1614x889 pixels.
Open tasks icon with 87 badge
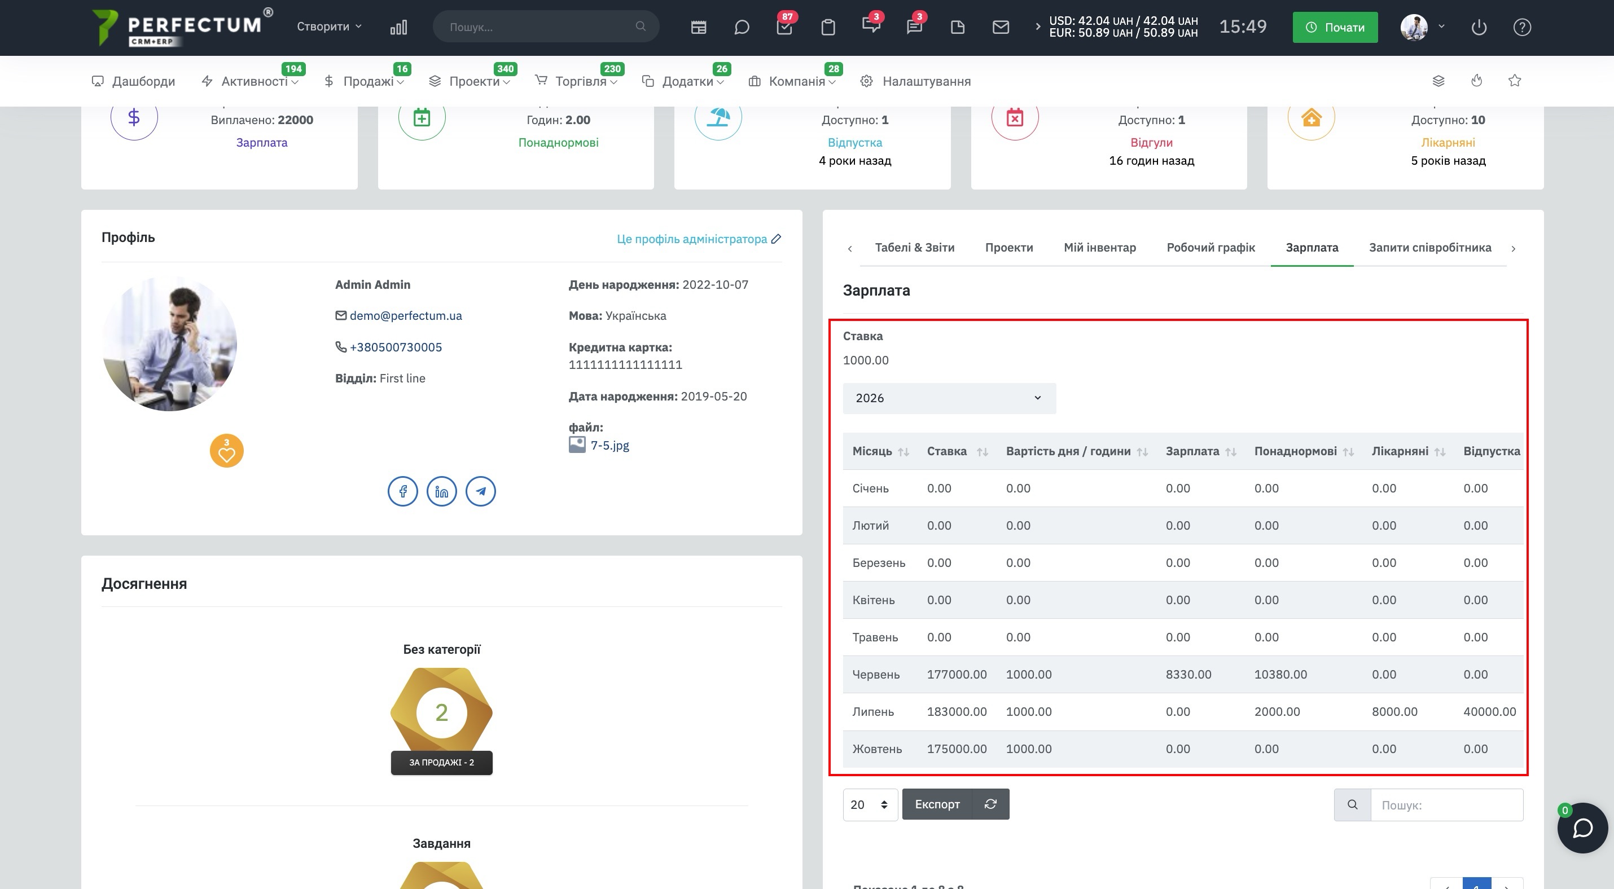pos(784,27)
